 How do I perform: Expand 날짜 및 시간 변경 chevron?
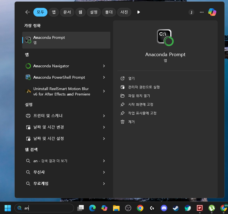[104, 127]
